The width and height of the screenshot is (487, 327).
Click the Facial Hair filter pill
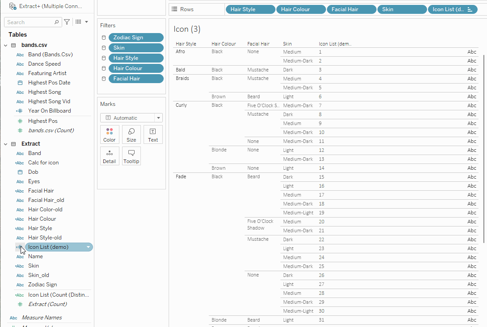pos(136,79)
